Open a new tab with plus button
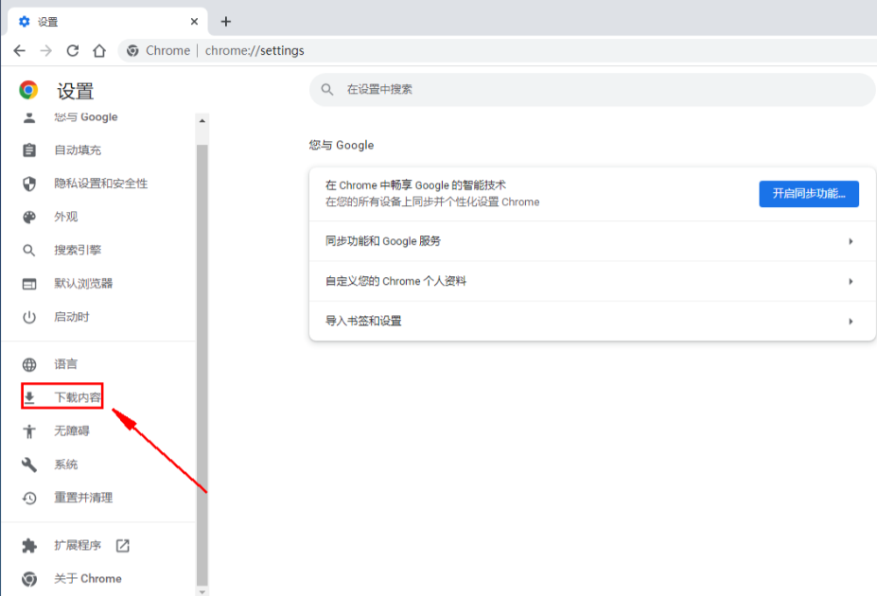This screenshot has width=877, height=596. coord(226,21)
